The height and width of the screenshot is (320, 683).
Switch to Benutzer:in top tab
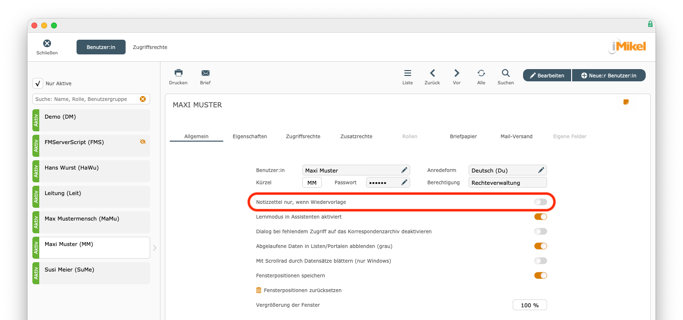(x=101, y=47)
